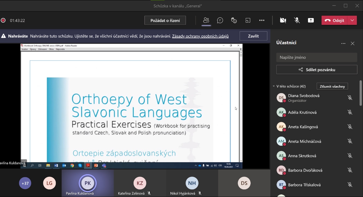Open the Zobrazení menu in Adobe Reader
The image size is (363, 197).
coord(42,49)
